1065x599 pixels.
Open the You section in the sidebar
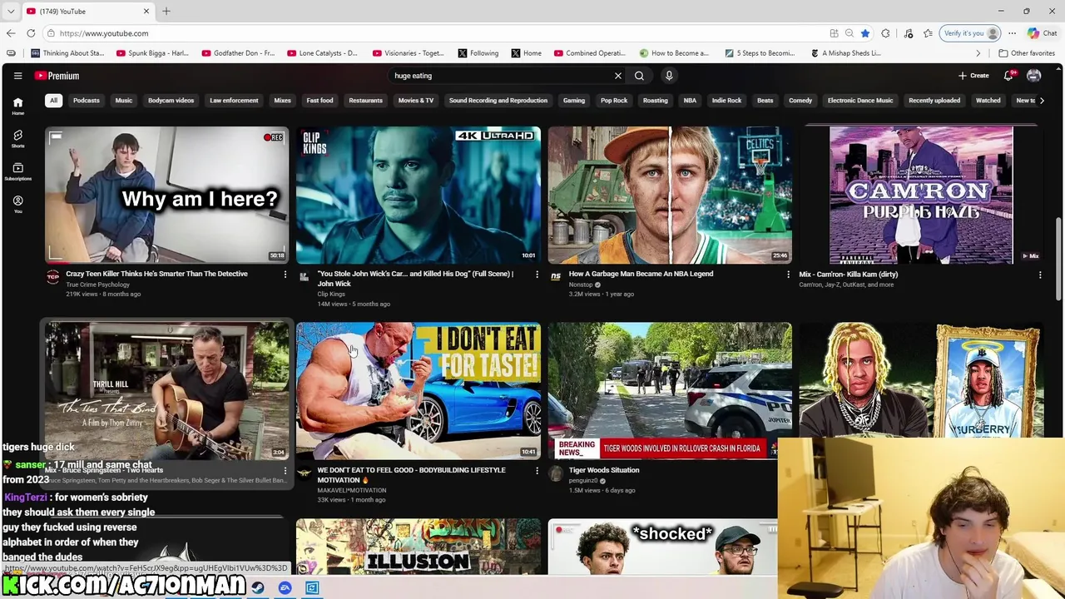point(17,204)
